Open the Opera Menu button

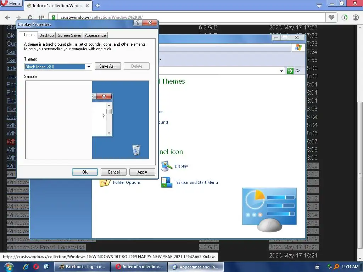click(x=11, y=4)
